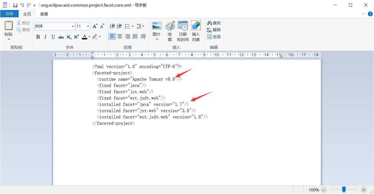The image size is (374, 194).
Task: Toggle italic formatting
Action: tap(45, 37)
